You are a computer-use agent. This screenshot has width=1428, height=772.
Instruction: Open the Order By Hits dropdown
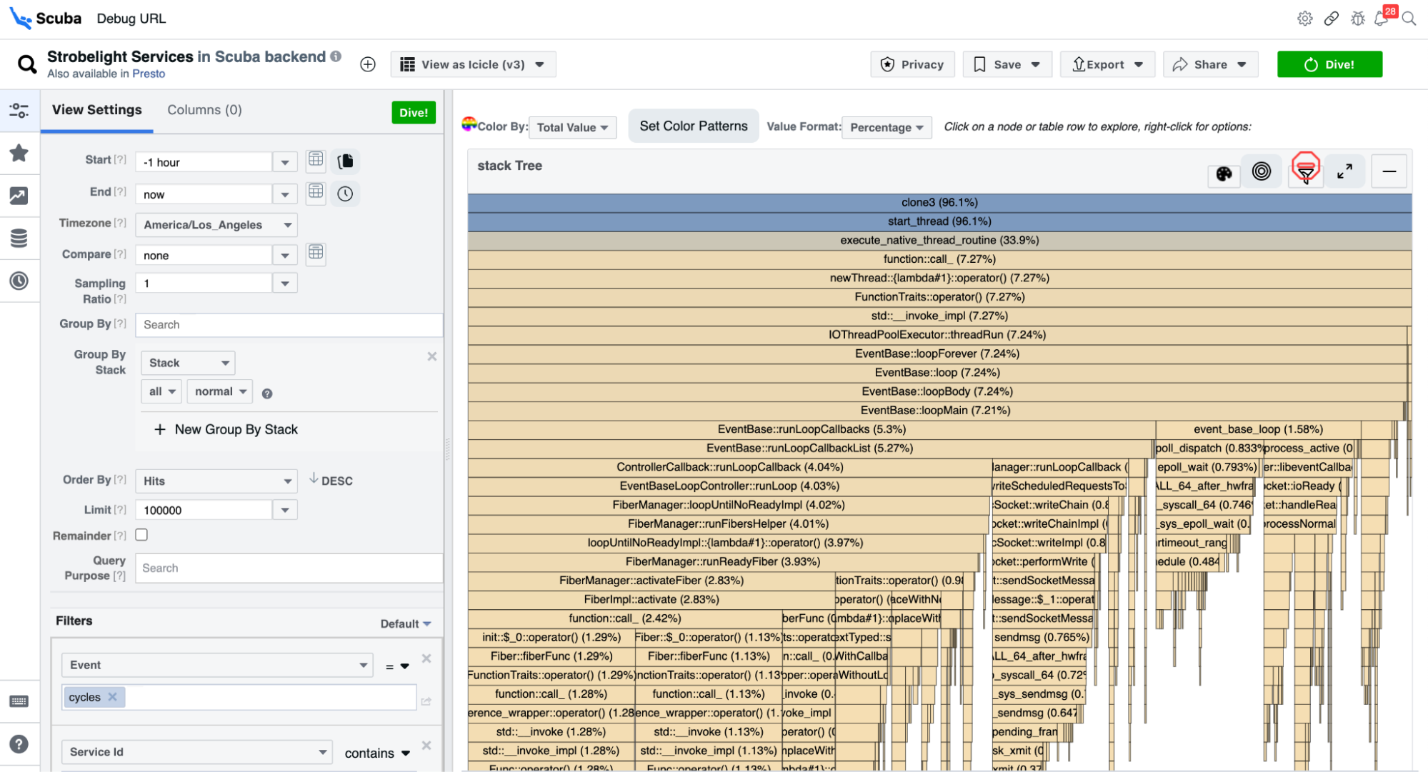click(216, 481)
